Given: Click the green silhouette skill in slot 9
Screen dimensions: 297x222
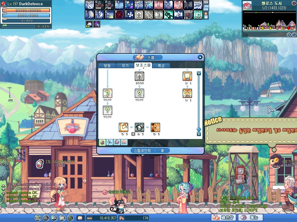Looking at the screenshot, I should [x=169, y=15].
